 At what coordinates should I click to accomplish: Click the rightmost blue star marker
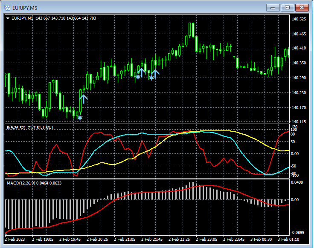151,78
